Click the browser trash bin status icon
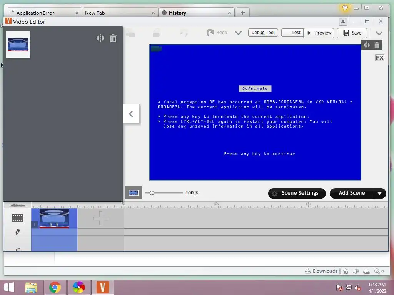This screenshot has width=394, height=295. tap(346, 271)
